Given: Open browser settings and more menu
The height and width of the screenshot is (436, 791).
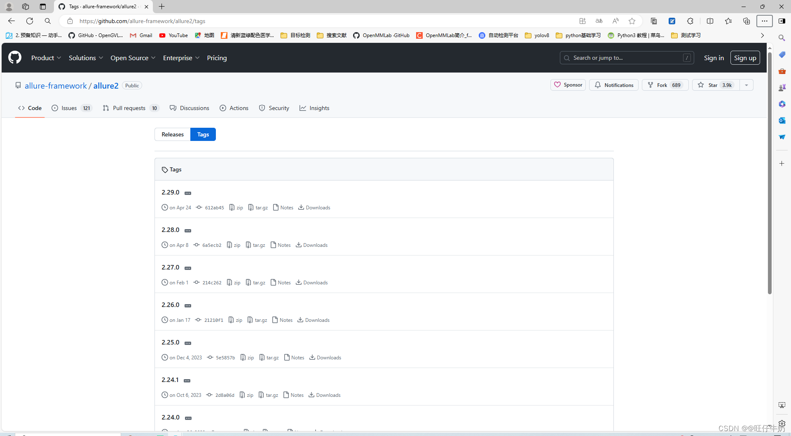Looking at the screenshot, I should pyautogui.click(x=765, y=21).
